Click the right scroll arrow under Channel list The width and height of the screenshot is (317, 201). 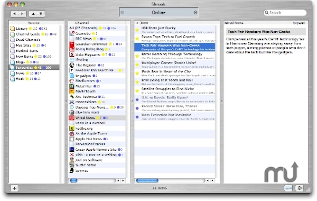(123, 180)
